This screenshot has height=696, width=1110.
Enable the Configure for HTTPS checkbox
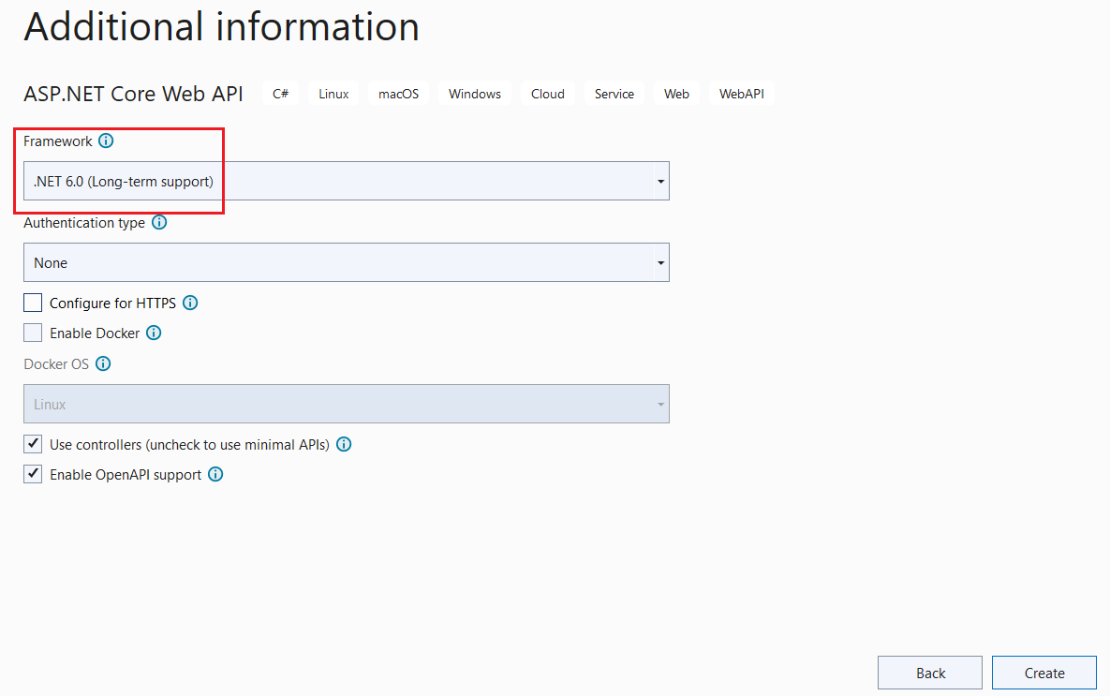click(x=32, y=302)
